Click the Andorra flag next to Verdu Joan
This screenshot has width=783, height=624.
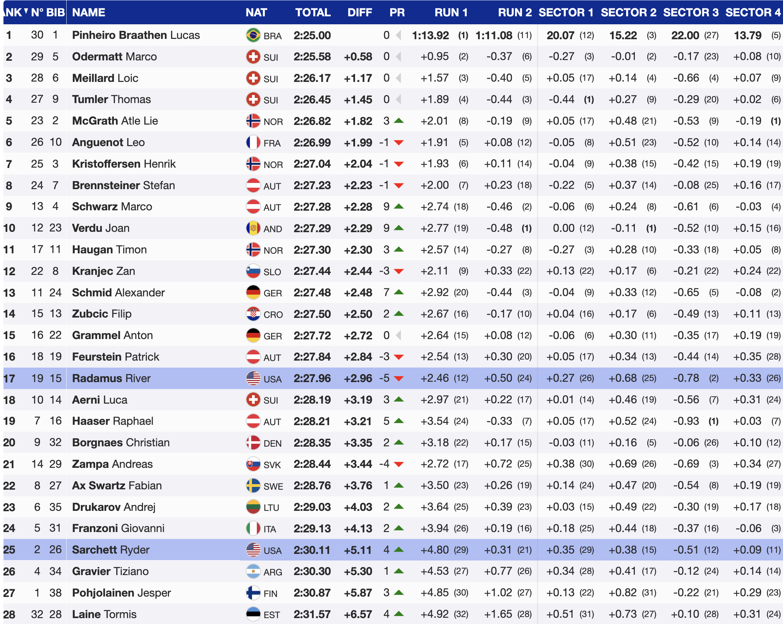click(253, 228)
